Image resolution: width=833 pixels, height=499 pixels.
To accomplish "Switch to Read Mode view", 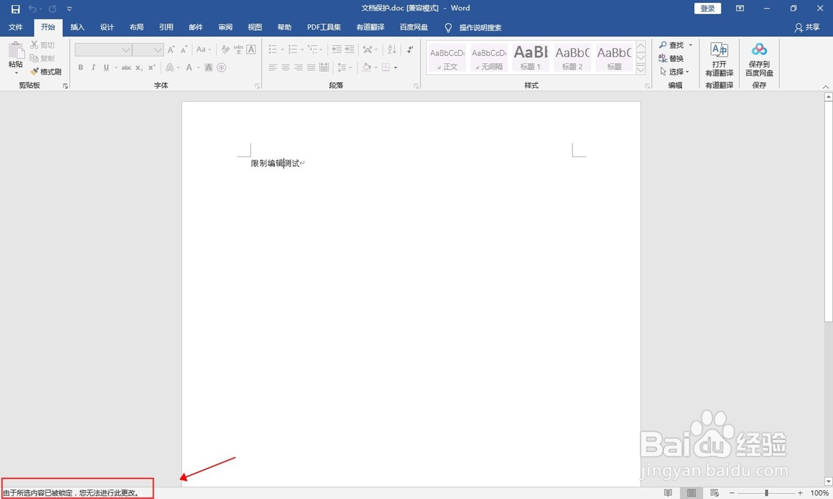I will pyautogui.click(x=667, y=493).
